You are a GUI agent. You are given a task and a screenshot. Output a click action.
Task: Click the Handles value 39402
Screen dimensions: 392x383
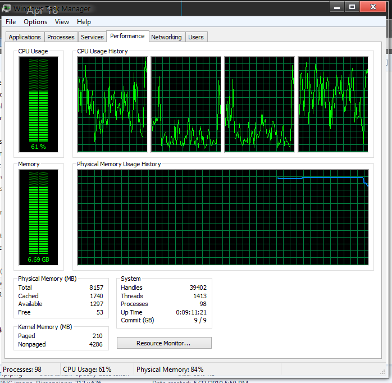[x=198, y=288]
